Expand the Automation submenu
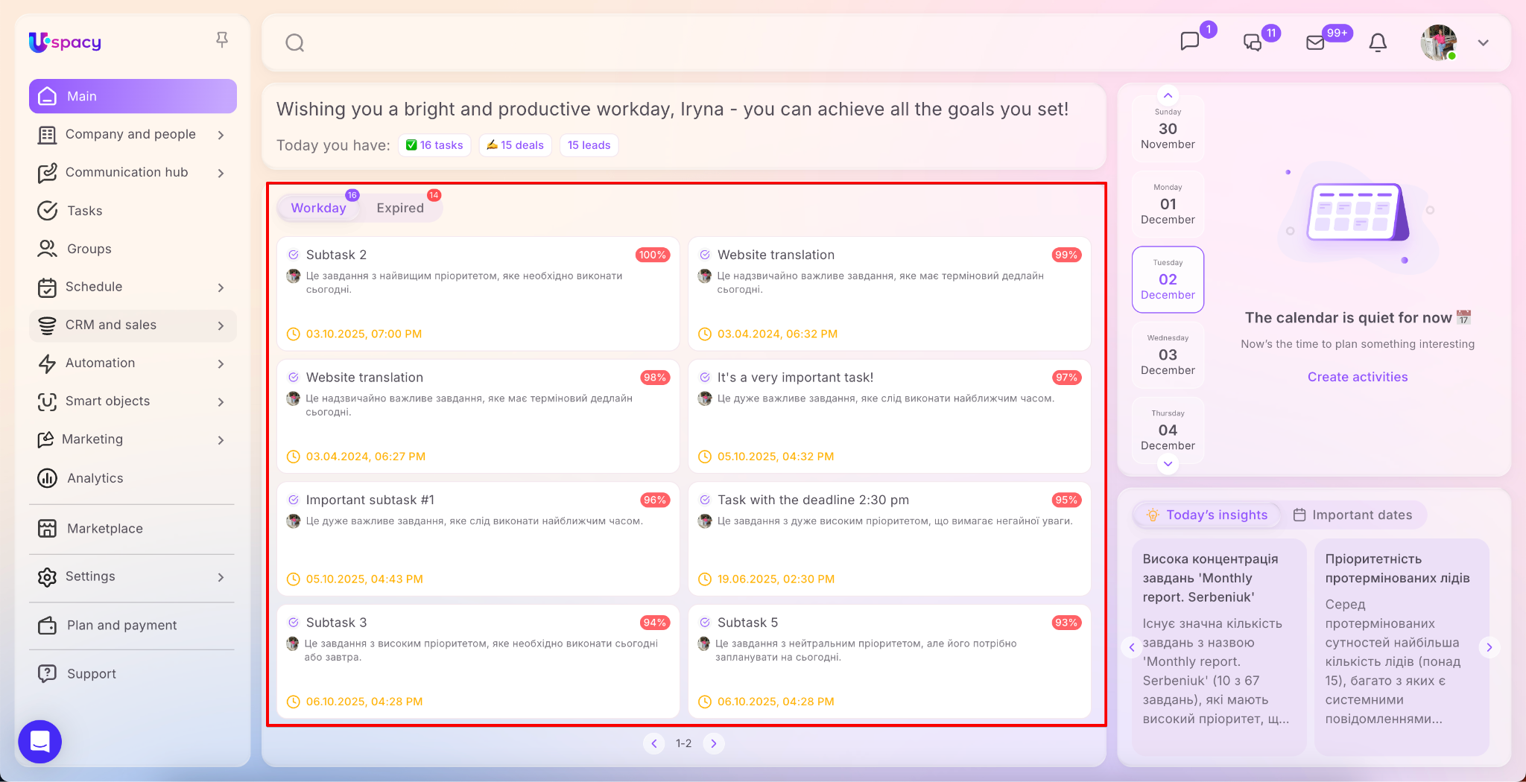This screenshot has height=782, width=1526. (x=221, y=363)
